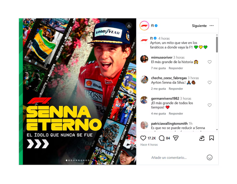Open the three-dot more options menu
The width and height of the screenshot is (237, 184).
tap(212, 26)
